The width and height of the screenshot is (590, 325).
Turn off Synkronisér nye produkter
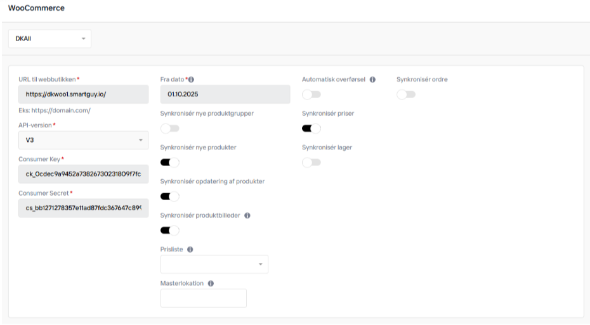pyautogui.click(x=169, y=163)
